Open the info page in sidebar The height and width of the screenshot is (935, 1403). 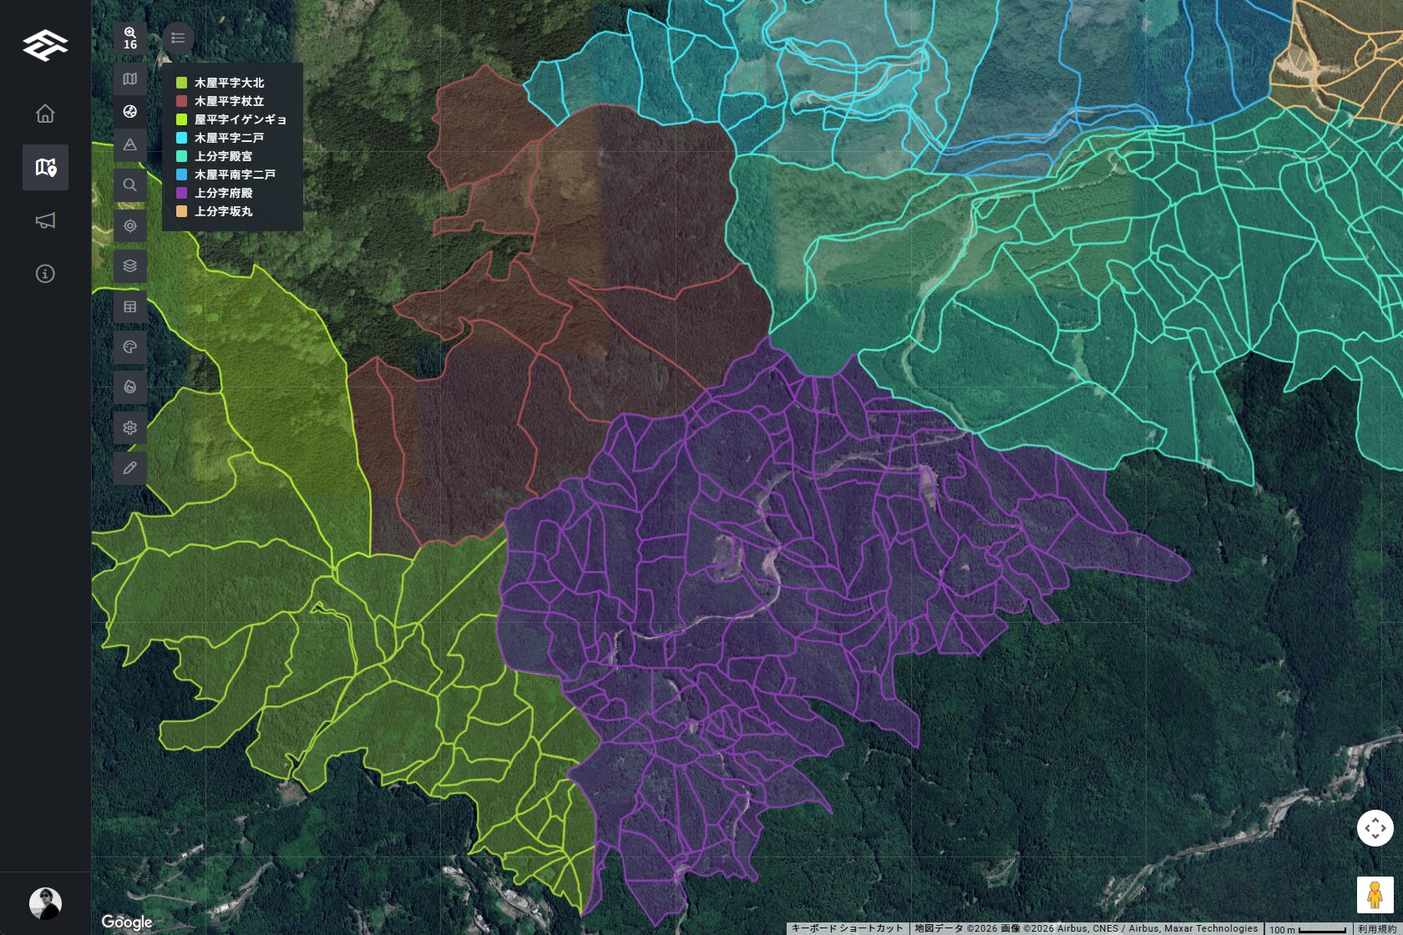pos(45,274)
